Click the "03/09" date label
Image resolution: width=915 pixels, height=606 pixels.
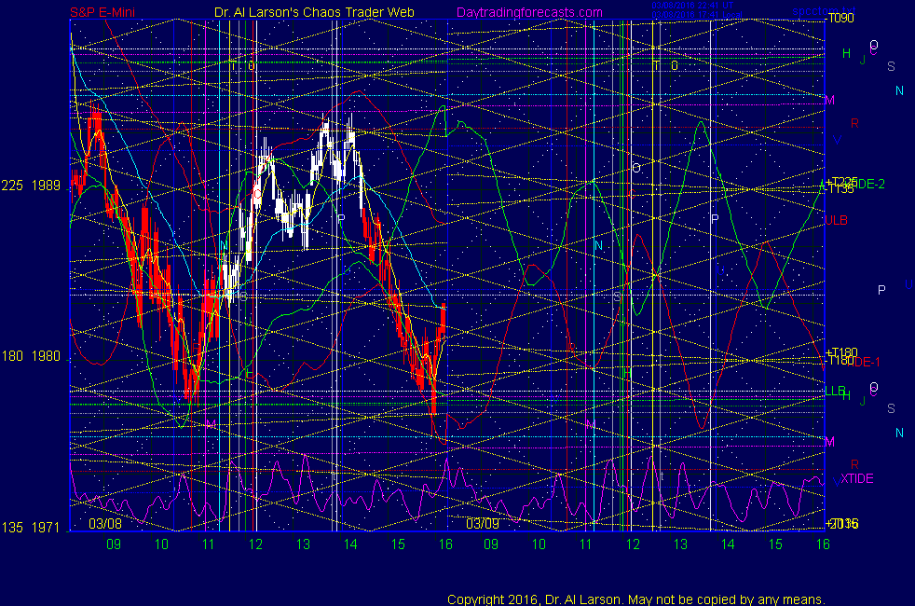(x=483, y=524)
